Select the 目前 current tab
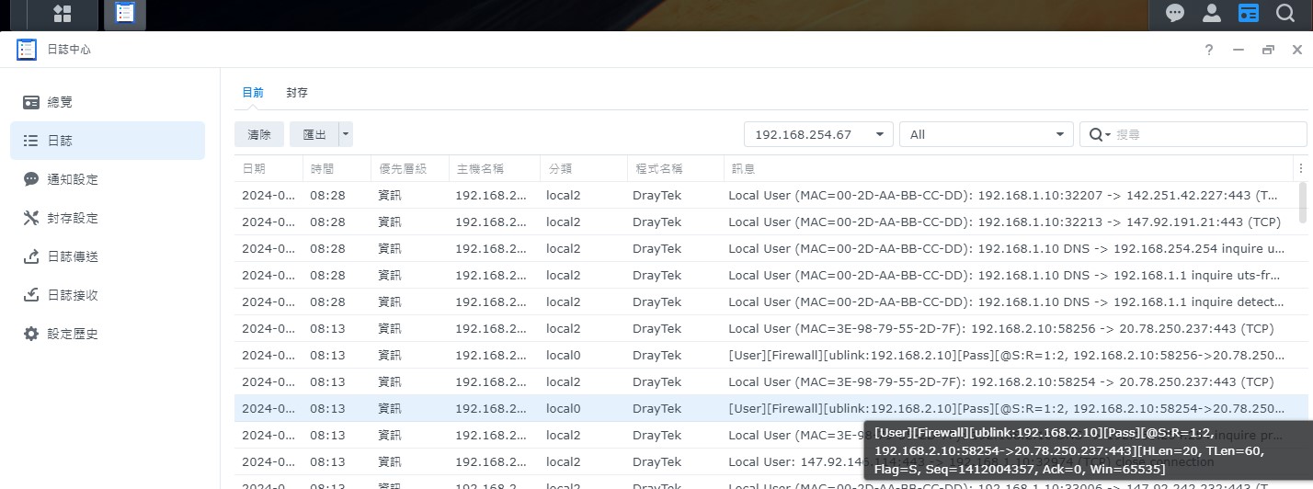This screenshot has height=489, width=1313. [253, 93]
